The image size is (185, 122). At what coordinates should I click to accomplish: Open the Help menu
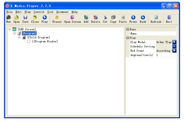tap(75, 12)
